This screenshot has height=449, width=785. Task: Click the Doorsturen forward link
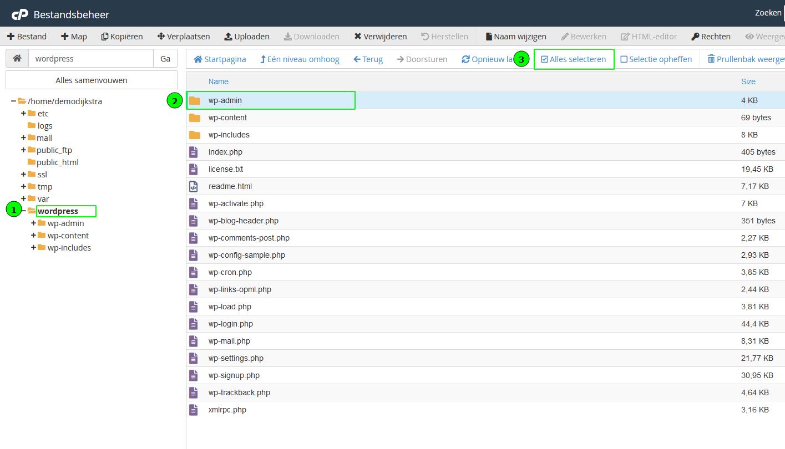422,59
